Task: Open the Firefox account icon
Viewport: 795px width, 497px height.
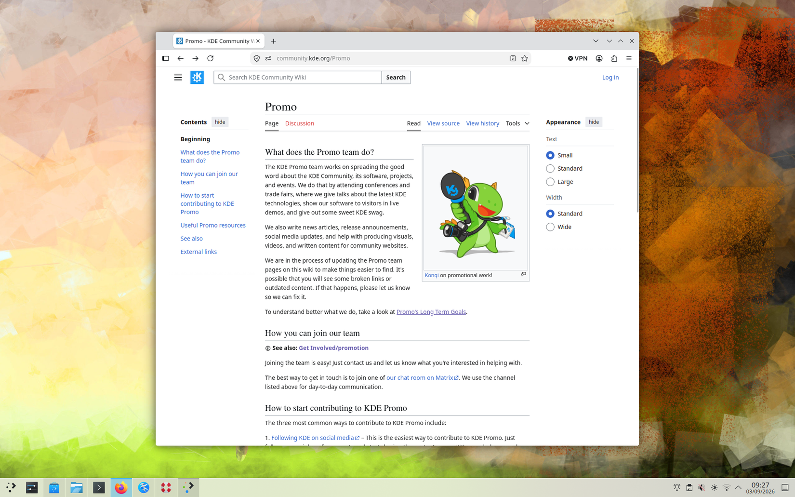Action: (599, 58)
